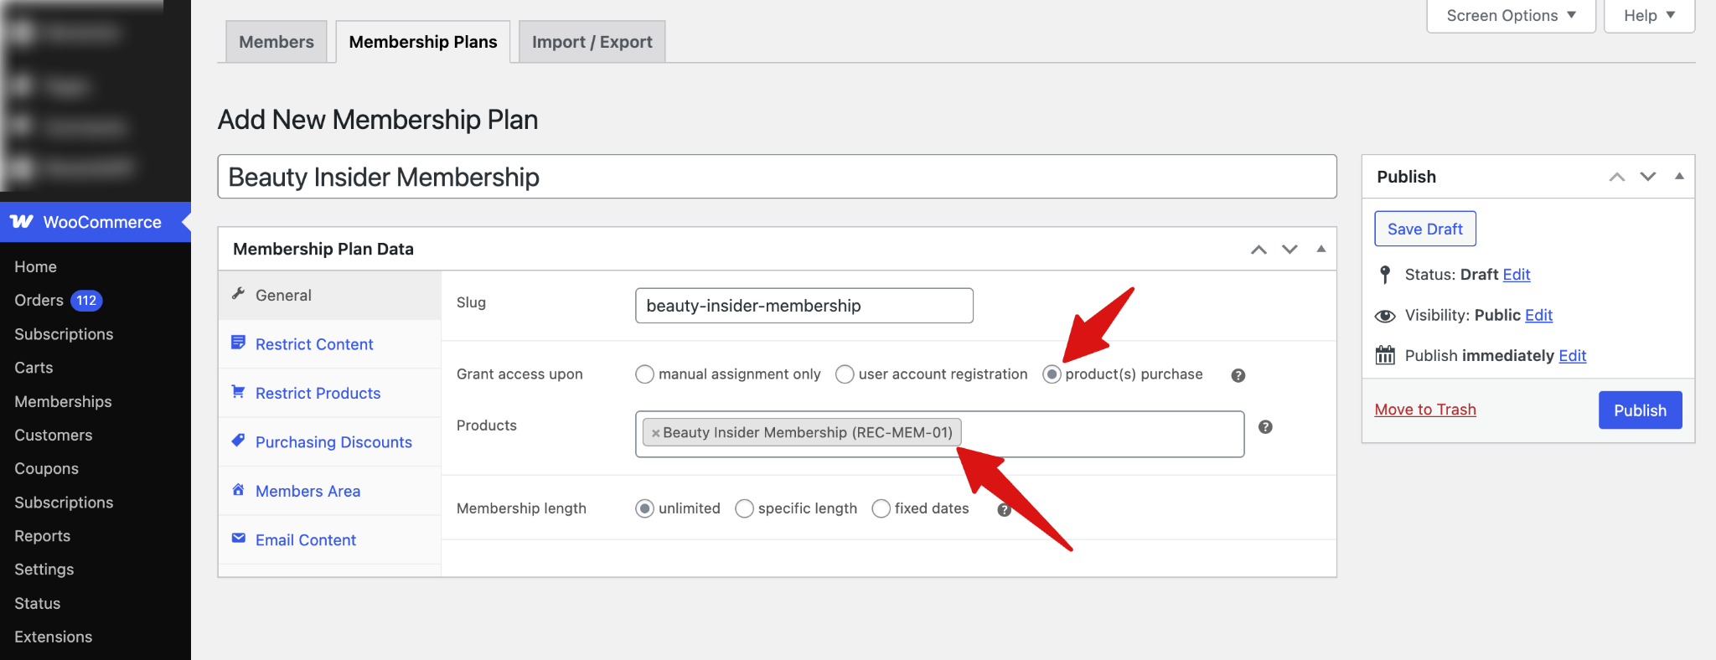Edit the Public visibility
Viewport: 1716px width, 660px height.
[x=1538, y=315]
